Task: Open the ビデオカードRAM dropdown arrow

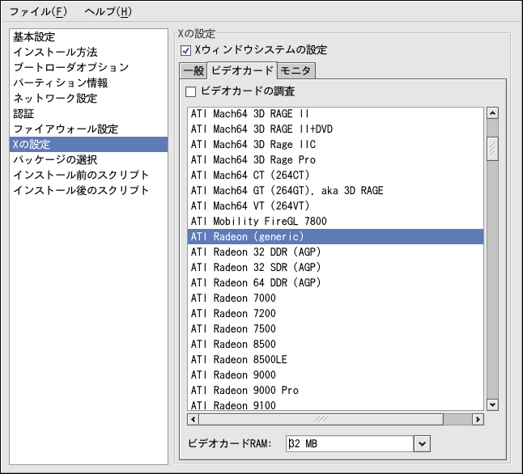Action: (421, 443)
